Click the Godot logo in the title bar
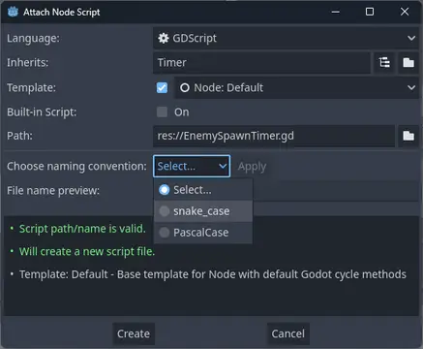423x349 pixels. [13, 12]
